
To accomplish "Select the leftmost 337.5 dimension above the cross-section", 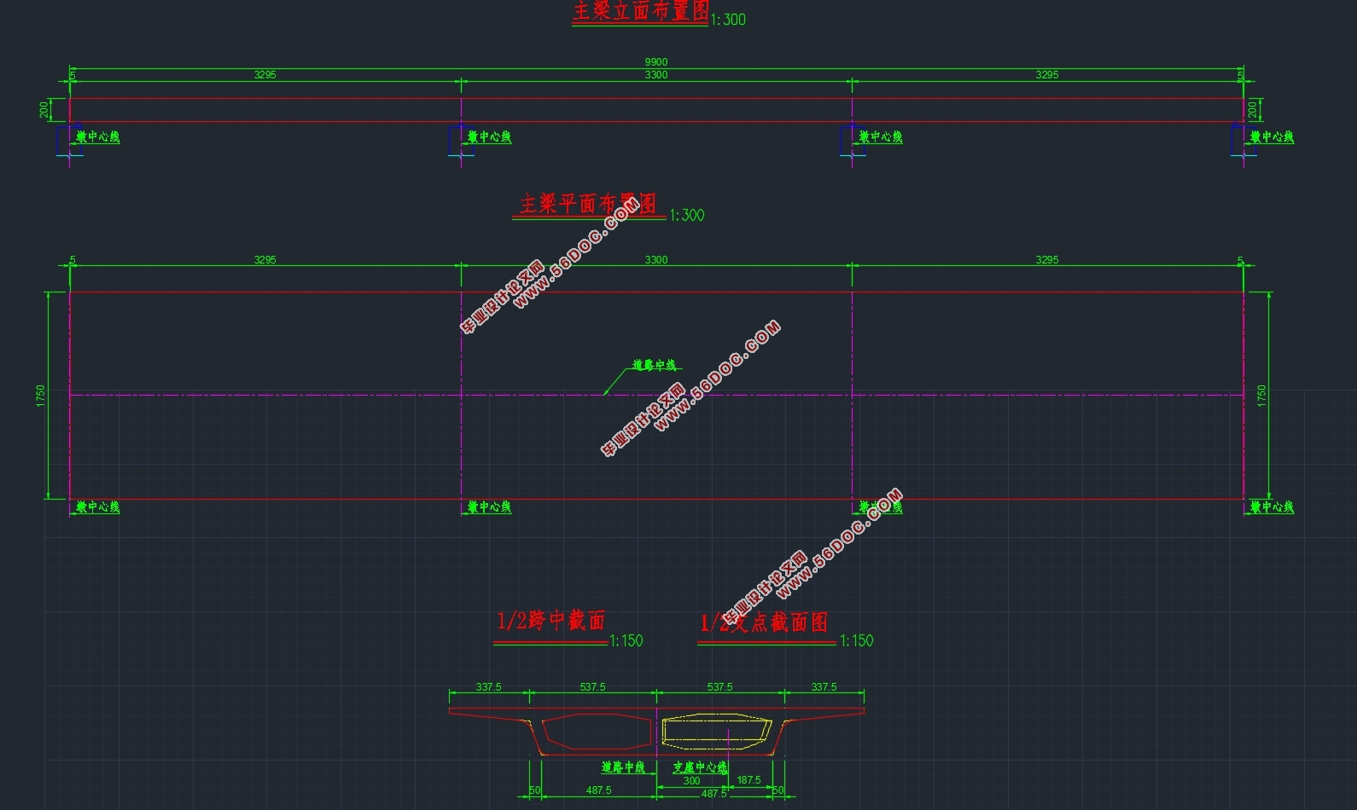I will pyautogui.click(x=489, y=687).
